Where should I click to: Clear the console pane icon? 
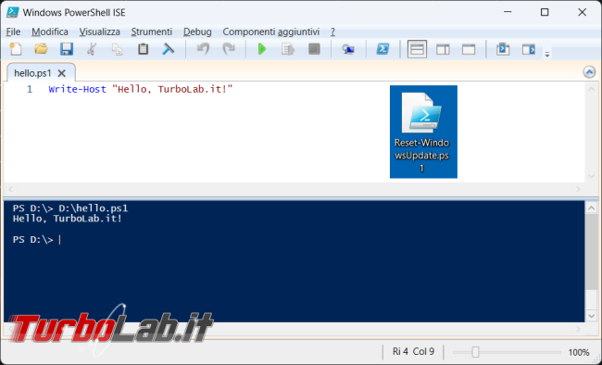[169, 49]
